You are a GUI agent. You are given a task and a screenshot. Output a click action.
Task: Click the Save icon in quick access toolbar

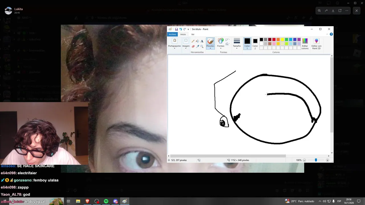(x=176, y=29)
